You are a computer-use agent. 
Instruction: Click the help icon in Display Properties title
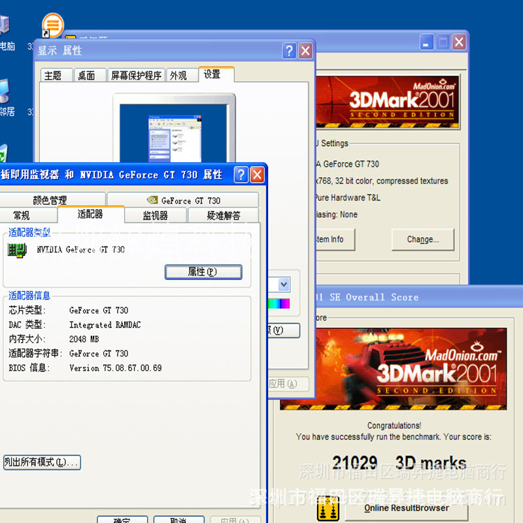click(289, 51)
